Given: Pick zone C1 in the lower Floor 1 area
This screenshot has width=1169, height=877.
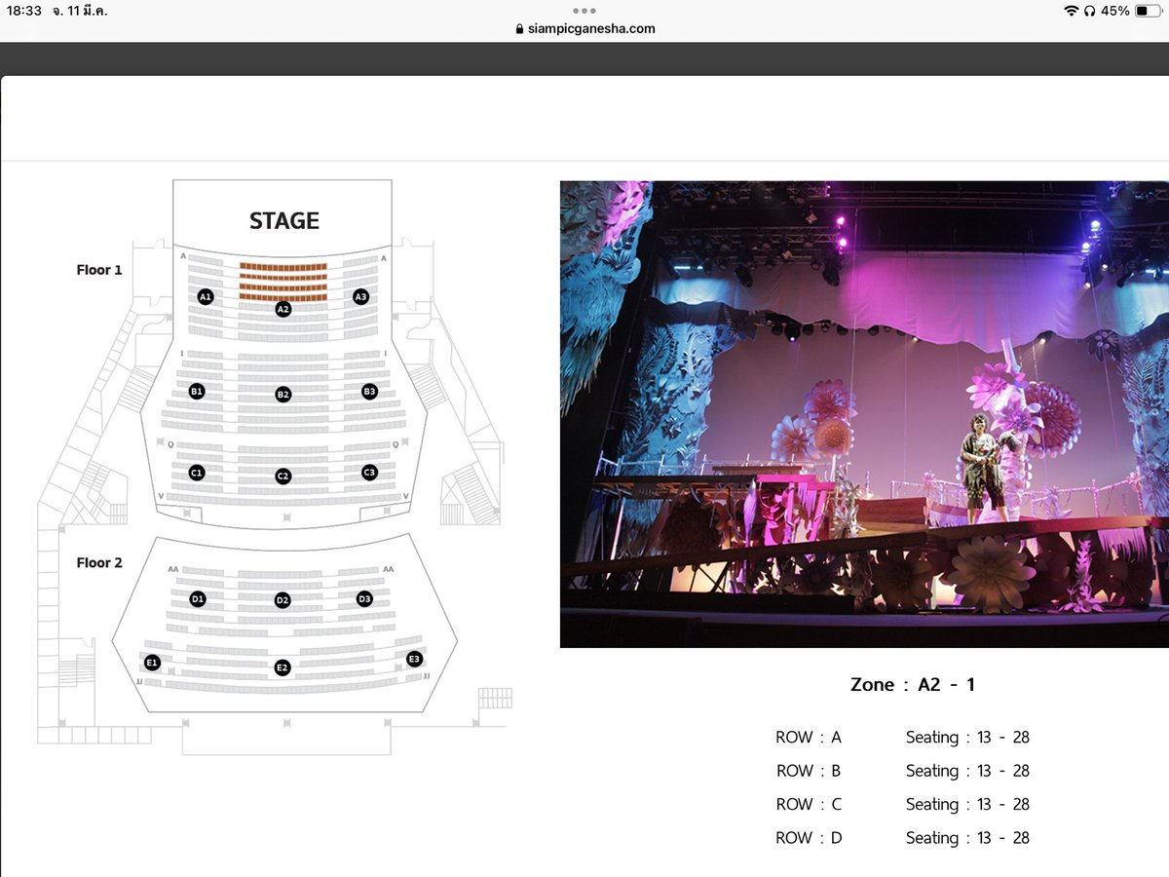Looking at the screenshot, I should [197, 472].
